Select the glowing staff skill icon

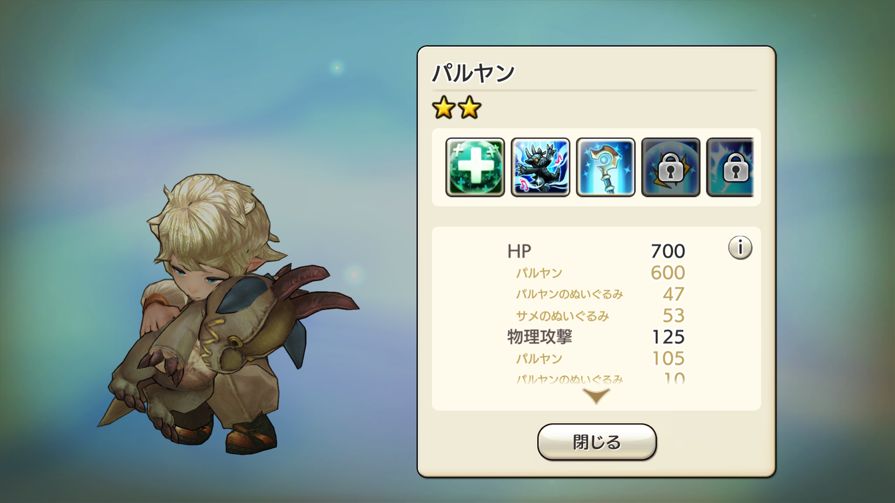pos(606,167)
